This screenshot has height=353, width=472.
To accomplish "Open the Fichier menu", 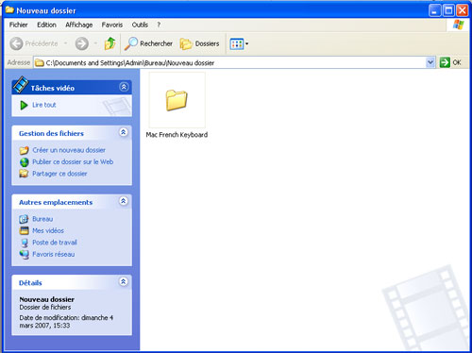I will [x=18, y=25].
